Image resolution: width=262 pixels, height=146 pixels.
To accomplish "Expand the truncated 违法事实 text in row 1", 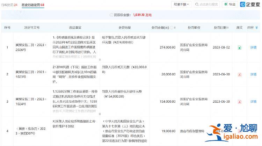I will (100, 60).
